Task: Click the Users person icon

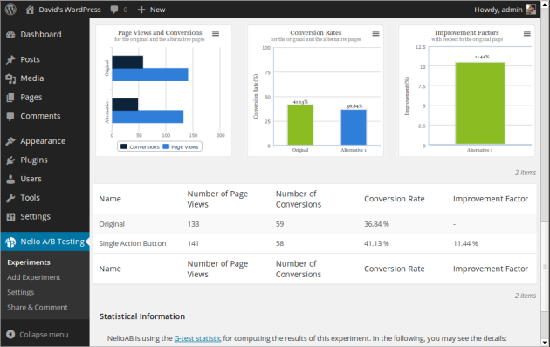Action: (10, 179)
